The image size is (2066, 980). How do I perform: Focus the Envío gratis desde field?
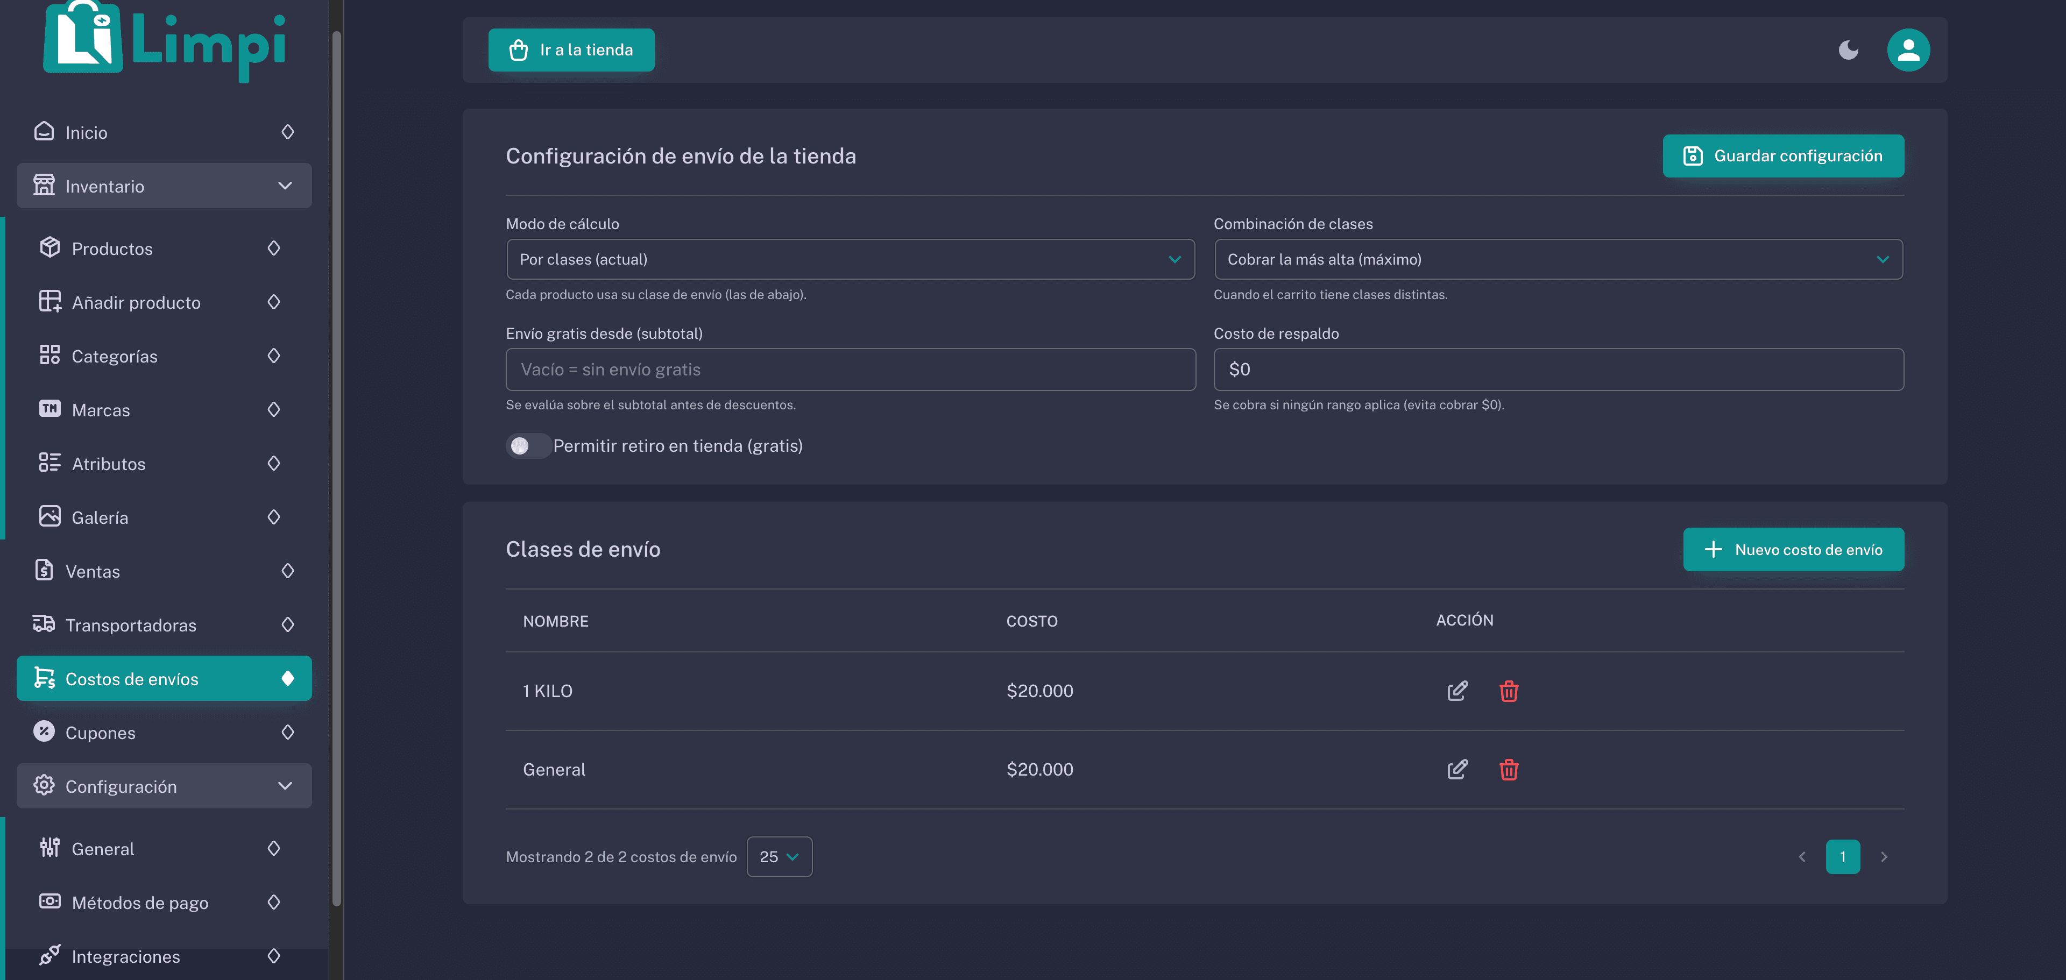(x=850, y=370)
